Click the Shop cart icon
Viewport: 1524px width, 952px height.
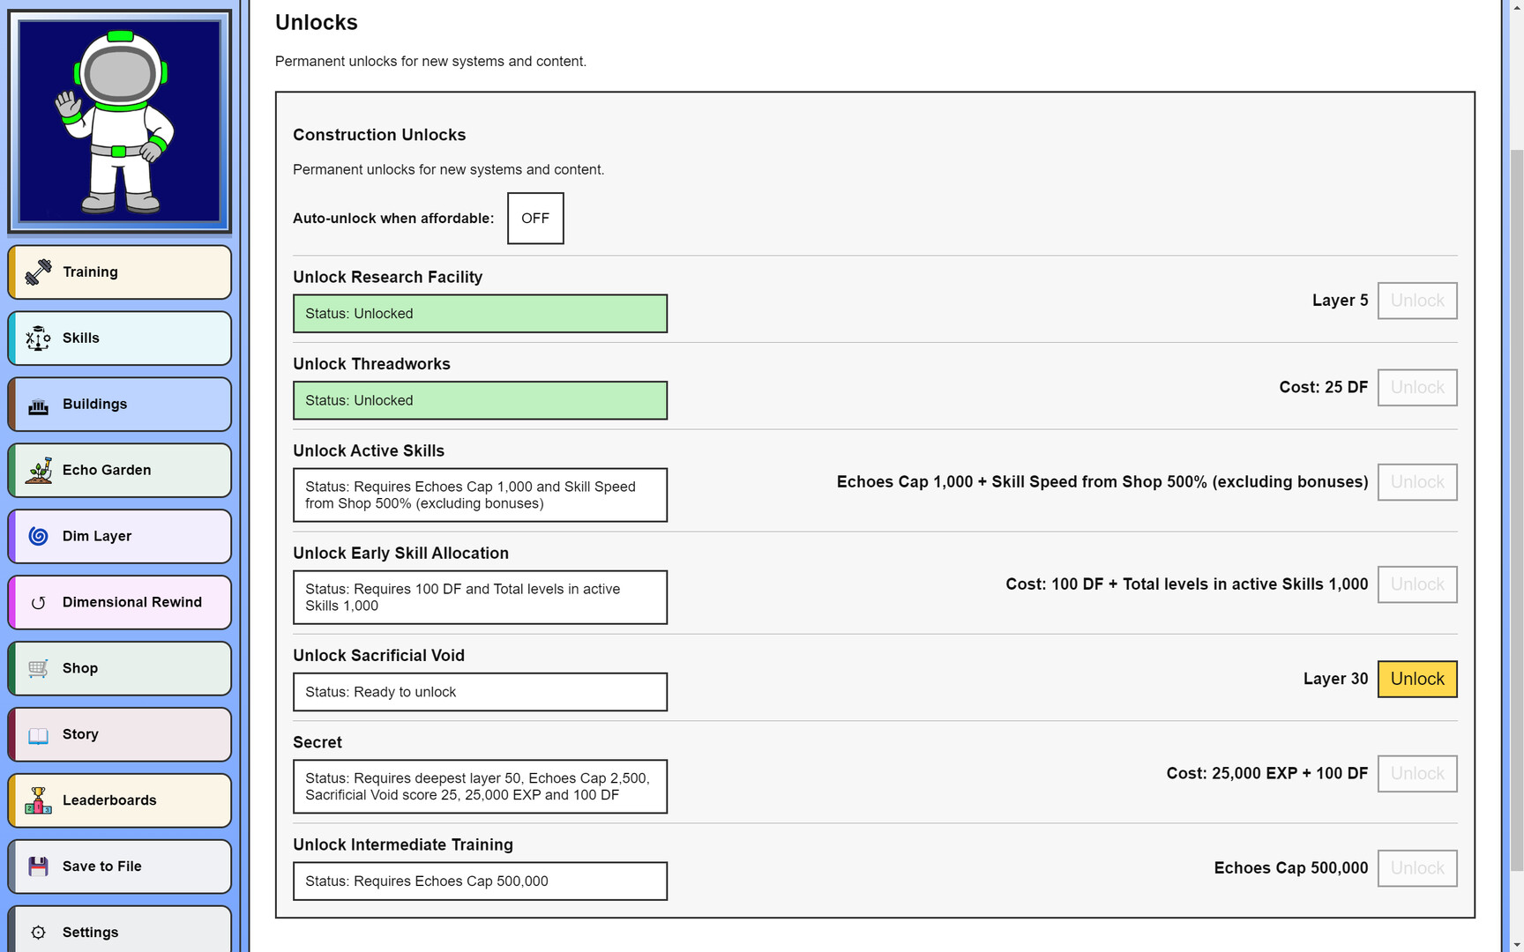pyautogui.click(x=38, y=669)
